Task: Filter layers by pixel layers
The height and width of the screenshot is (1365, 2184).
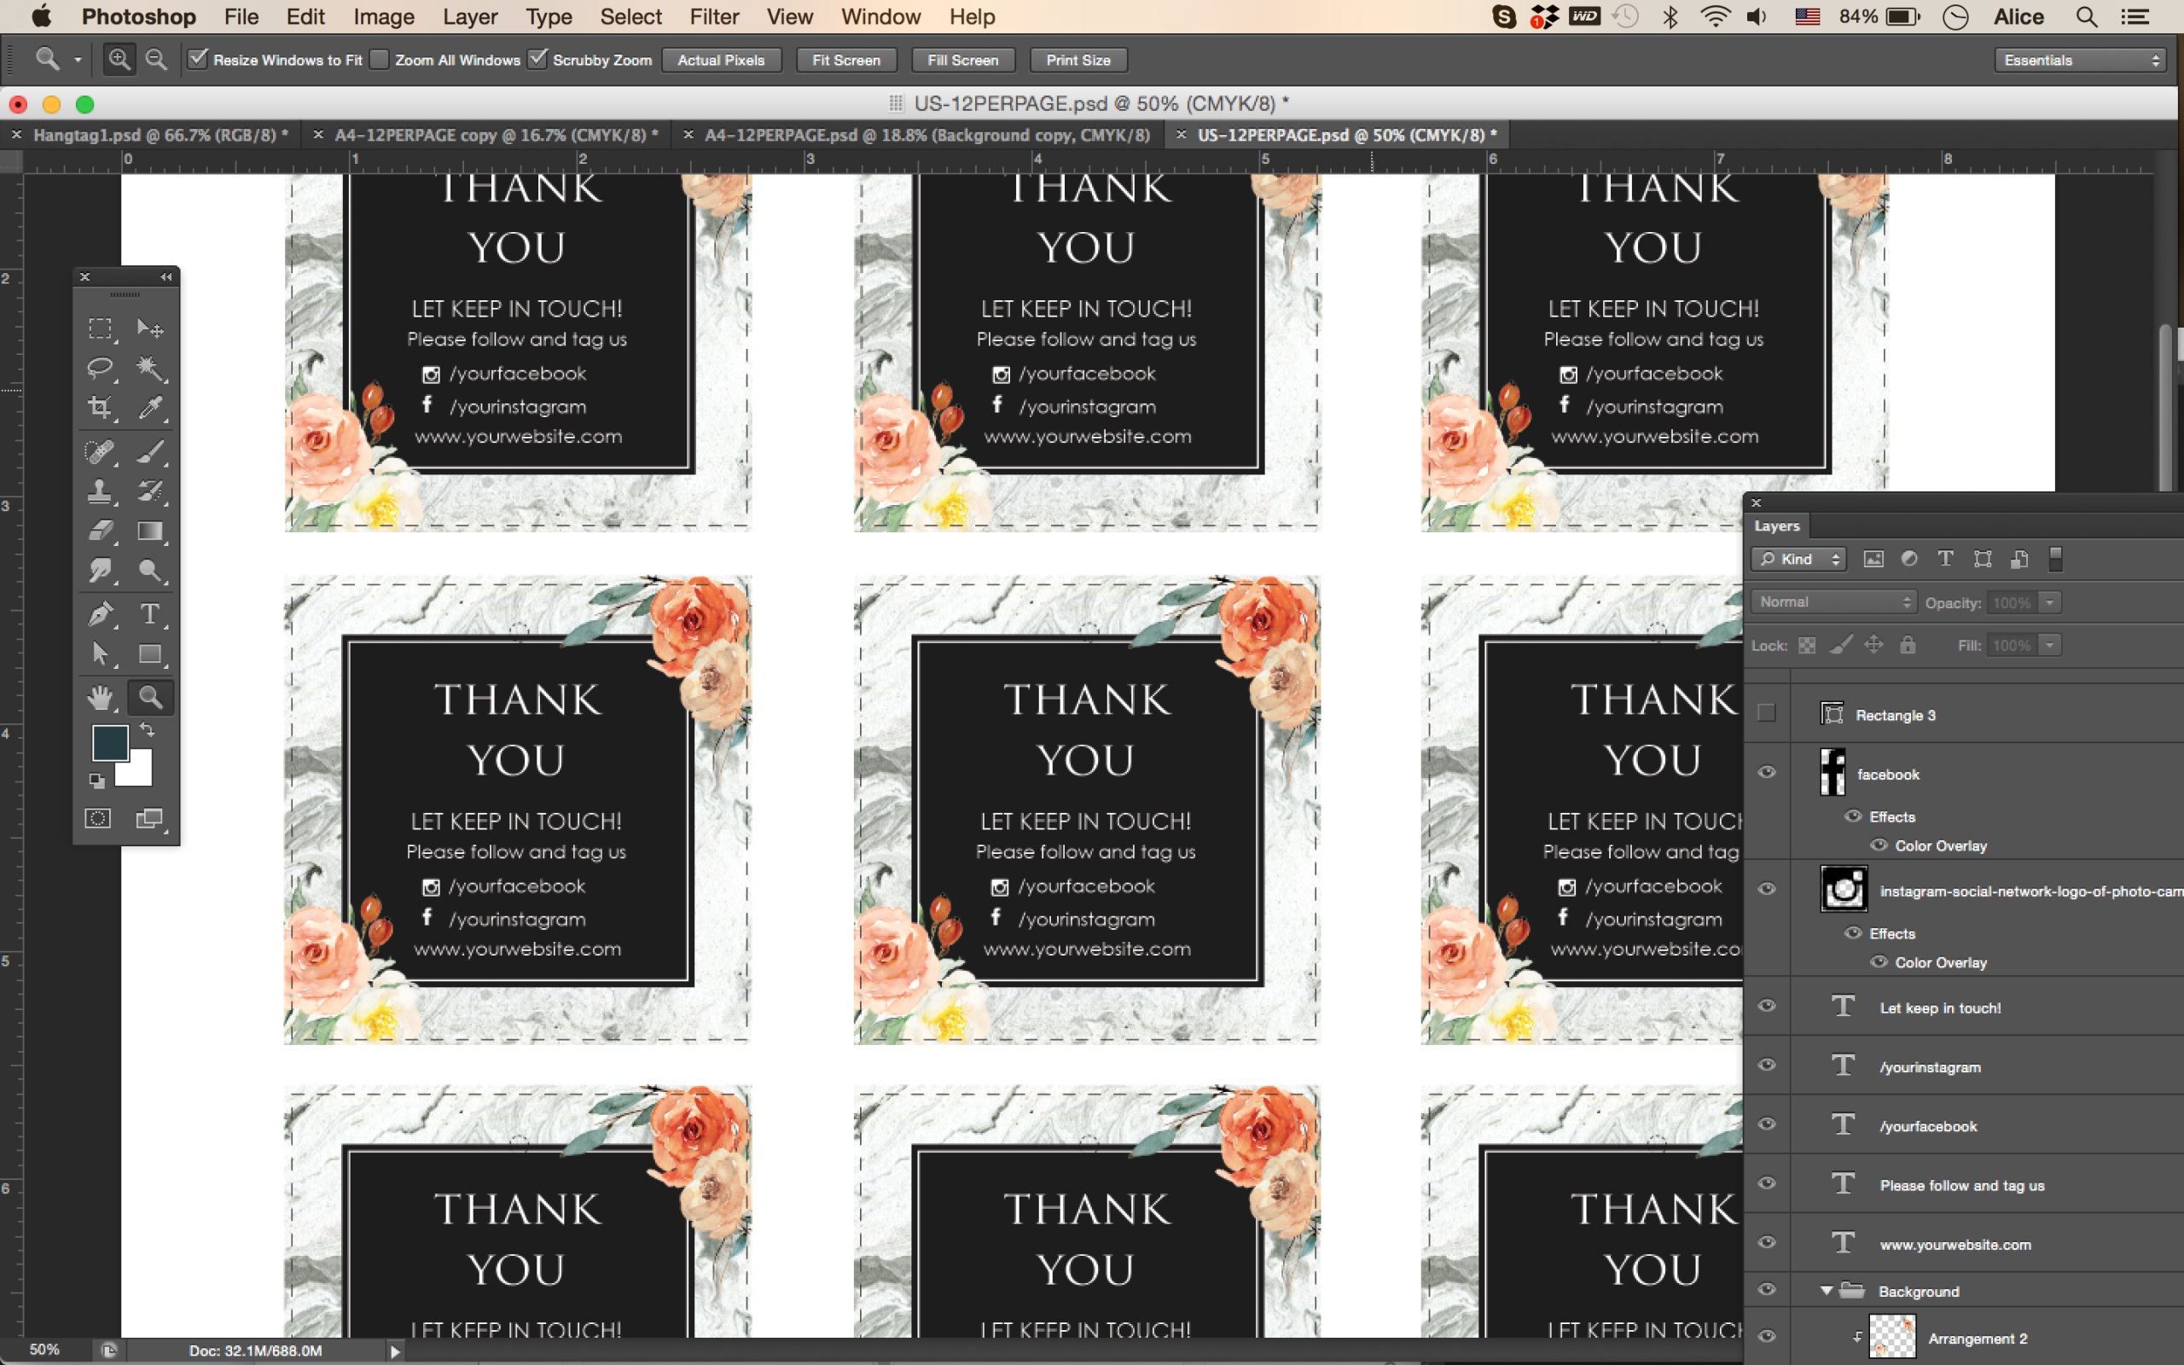Action: (1873, 559)
